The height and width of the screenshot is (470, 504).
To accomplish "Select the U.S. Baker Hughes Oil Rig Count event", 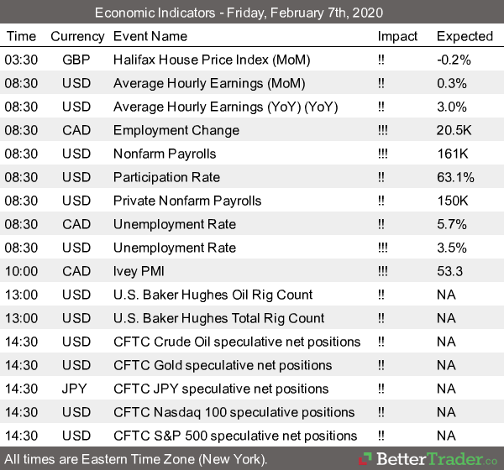I will point(213,295).
